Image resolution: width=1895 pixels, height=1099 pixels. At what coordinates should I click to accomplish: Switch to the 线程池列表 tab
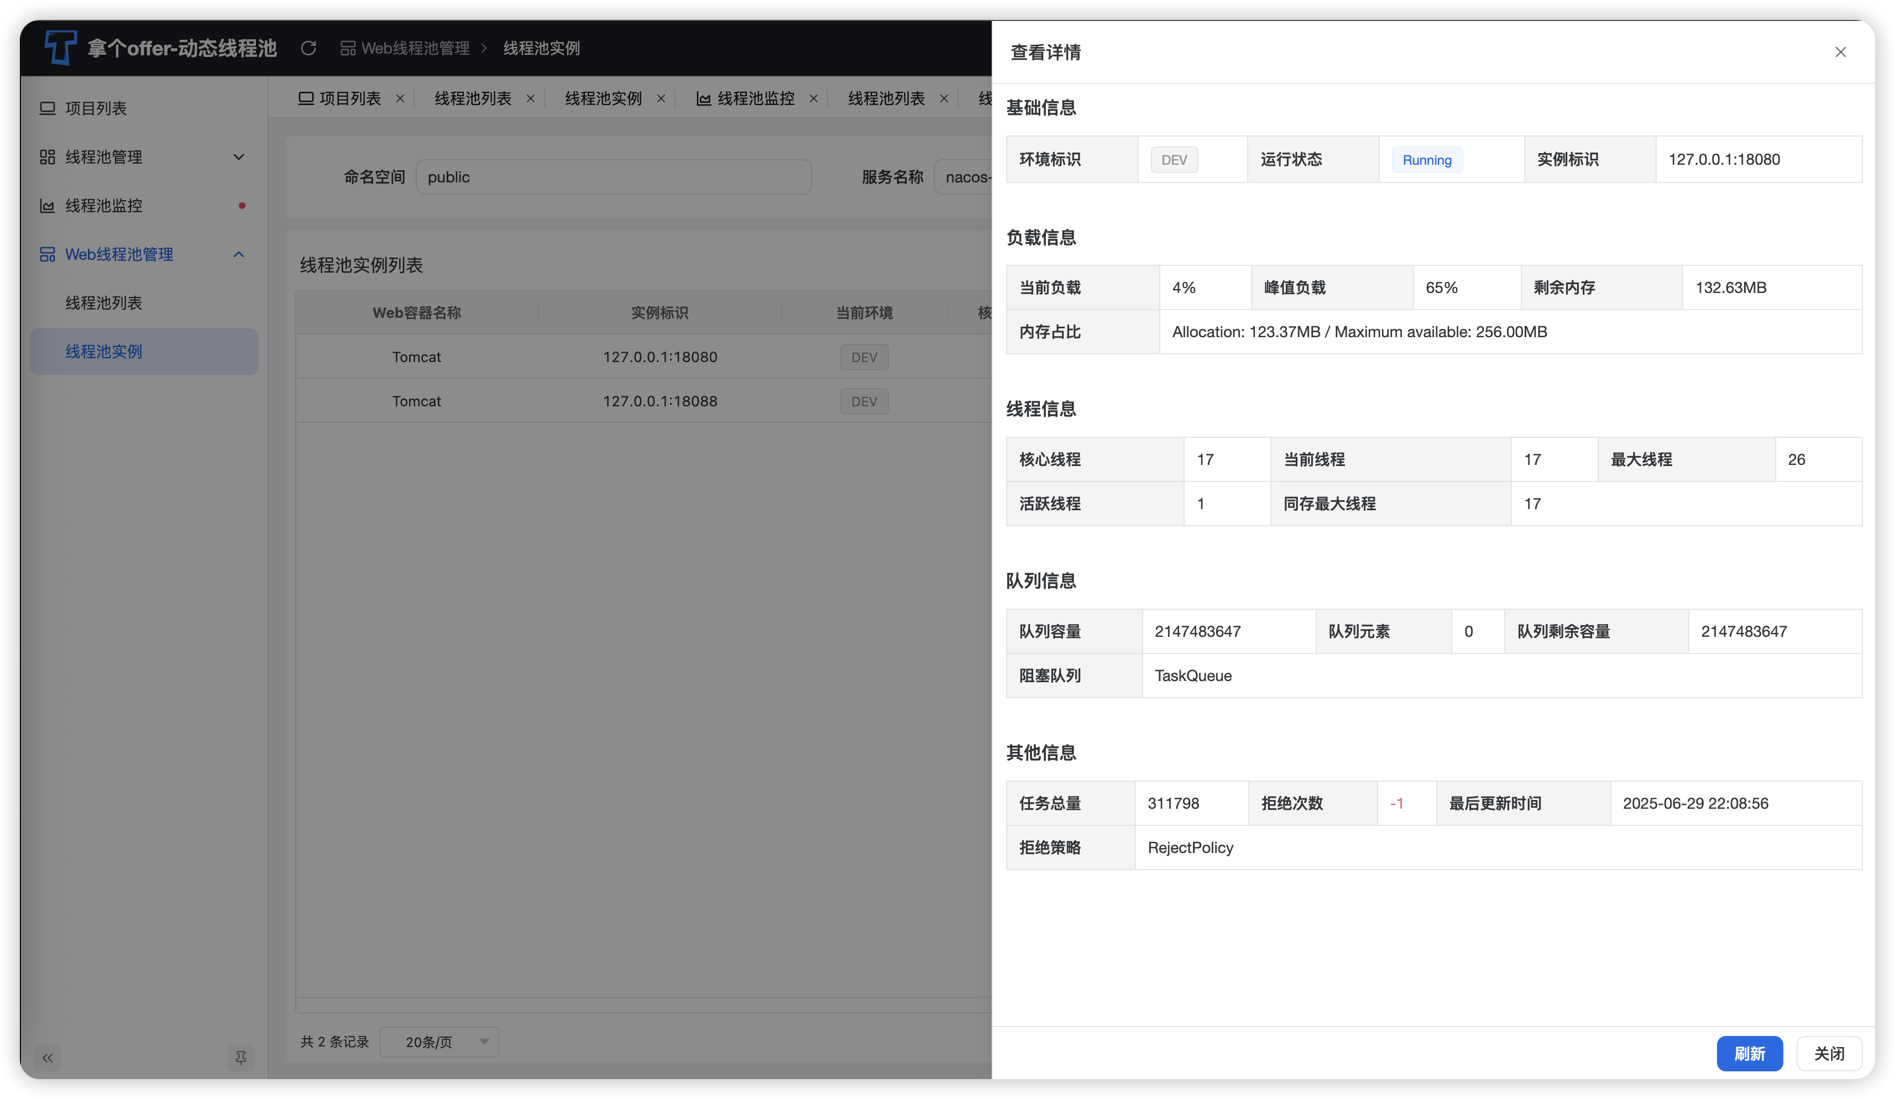click(472, 98)
